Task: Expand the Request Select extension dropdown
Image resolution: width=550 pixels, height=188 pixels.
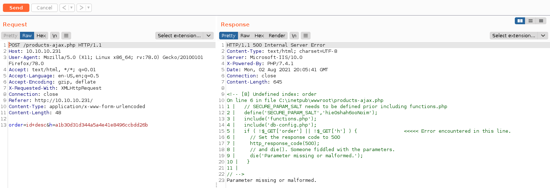Action: pyautogui.click(x=184, y=35)
